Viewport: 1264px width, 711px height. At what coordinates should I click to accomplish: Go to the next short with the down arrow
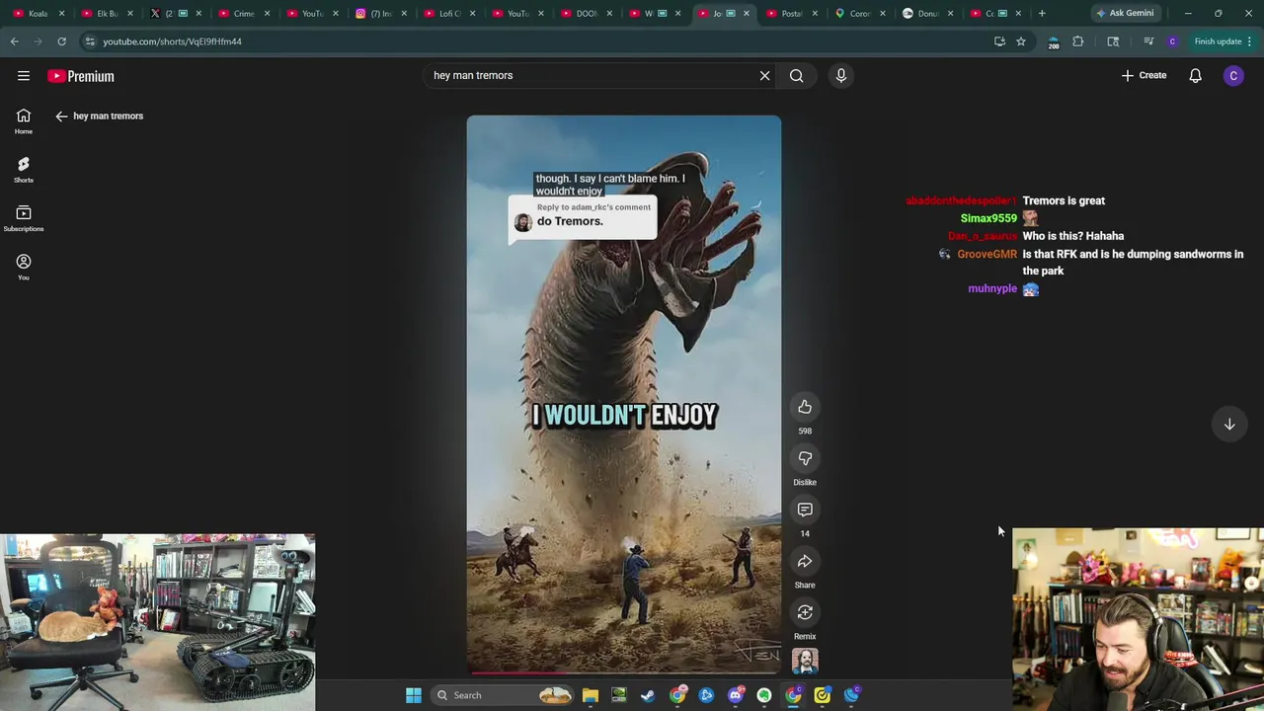coord(1229,425)
